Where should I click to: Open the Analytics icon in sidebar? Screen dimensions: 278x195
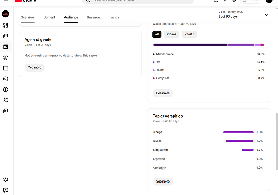coord(6,47)
